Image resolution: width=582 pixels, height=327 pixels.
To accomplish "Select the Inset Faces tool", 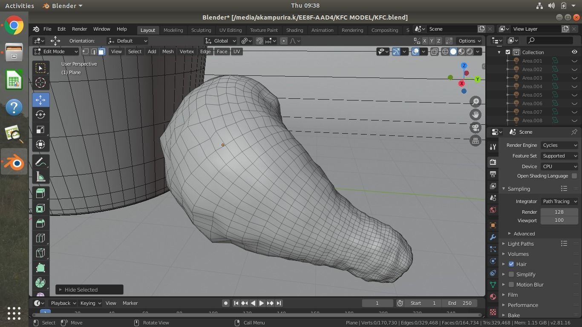I will (x=40, y=208).
